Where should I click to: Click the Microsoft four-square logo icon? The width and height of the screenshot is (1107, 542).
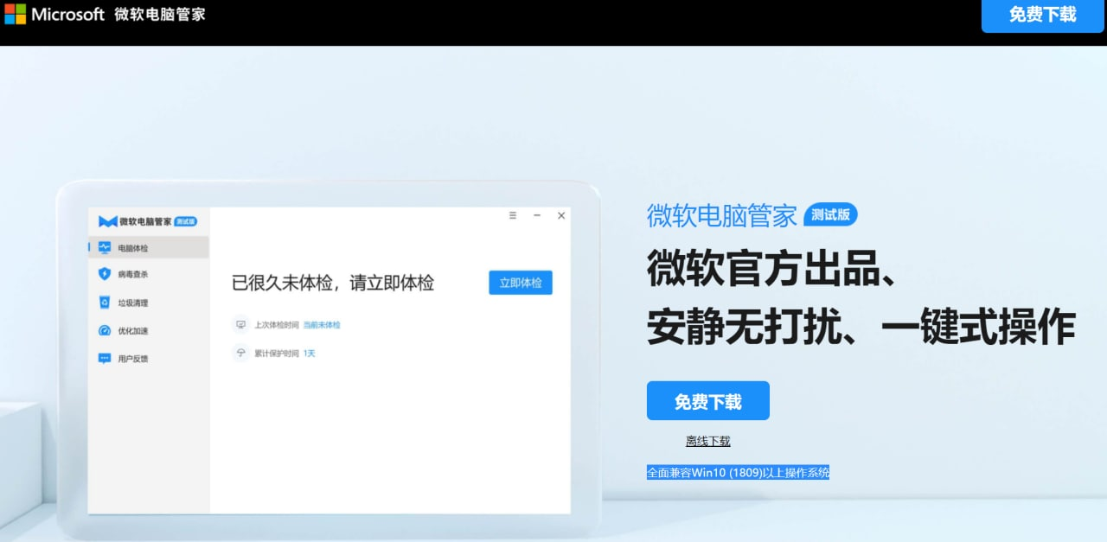pos(15,14)
